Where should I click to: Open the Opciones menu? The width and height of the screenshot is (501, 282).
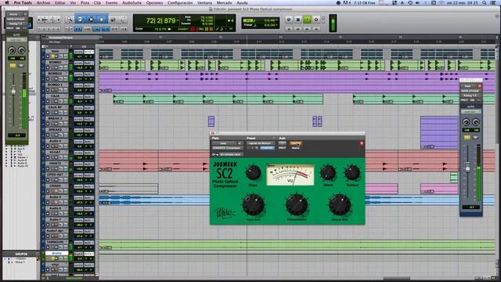coord(154,2)
